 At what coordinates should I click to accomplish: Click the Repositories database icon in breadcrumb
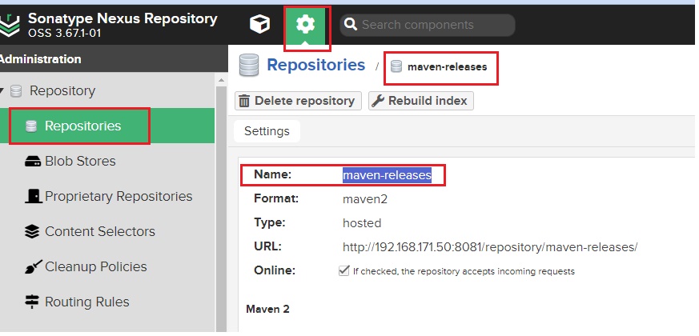tap(249, 66)
